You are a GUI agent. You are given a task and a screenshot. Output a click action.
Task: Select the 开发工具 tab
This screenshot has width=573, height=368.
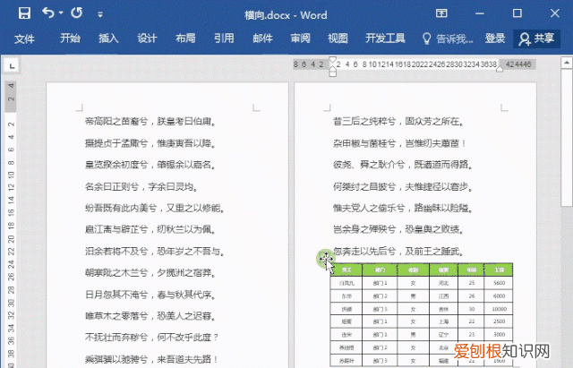(385, 39)
